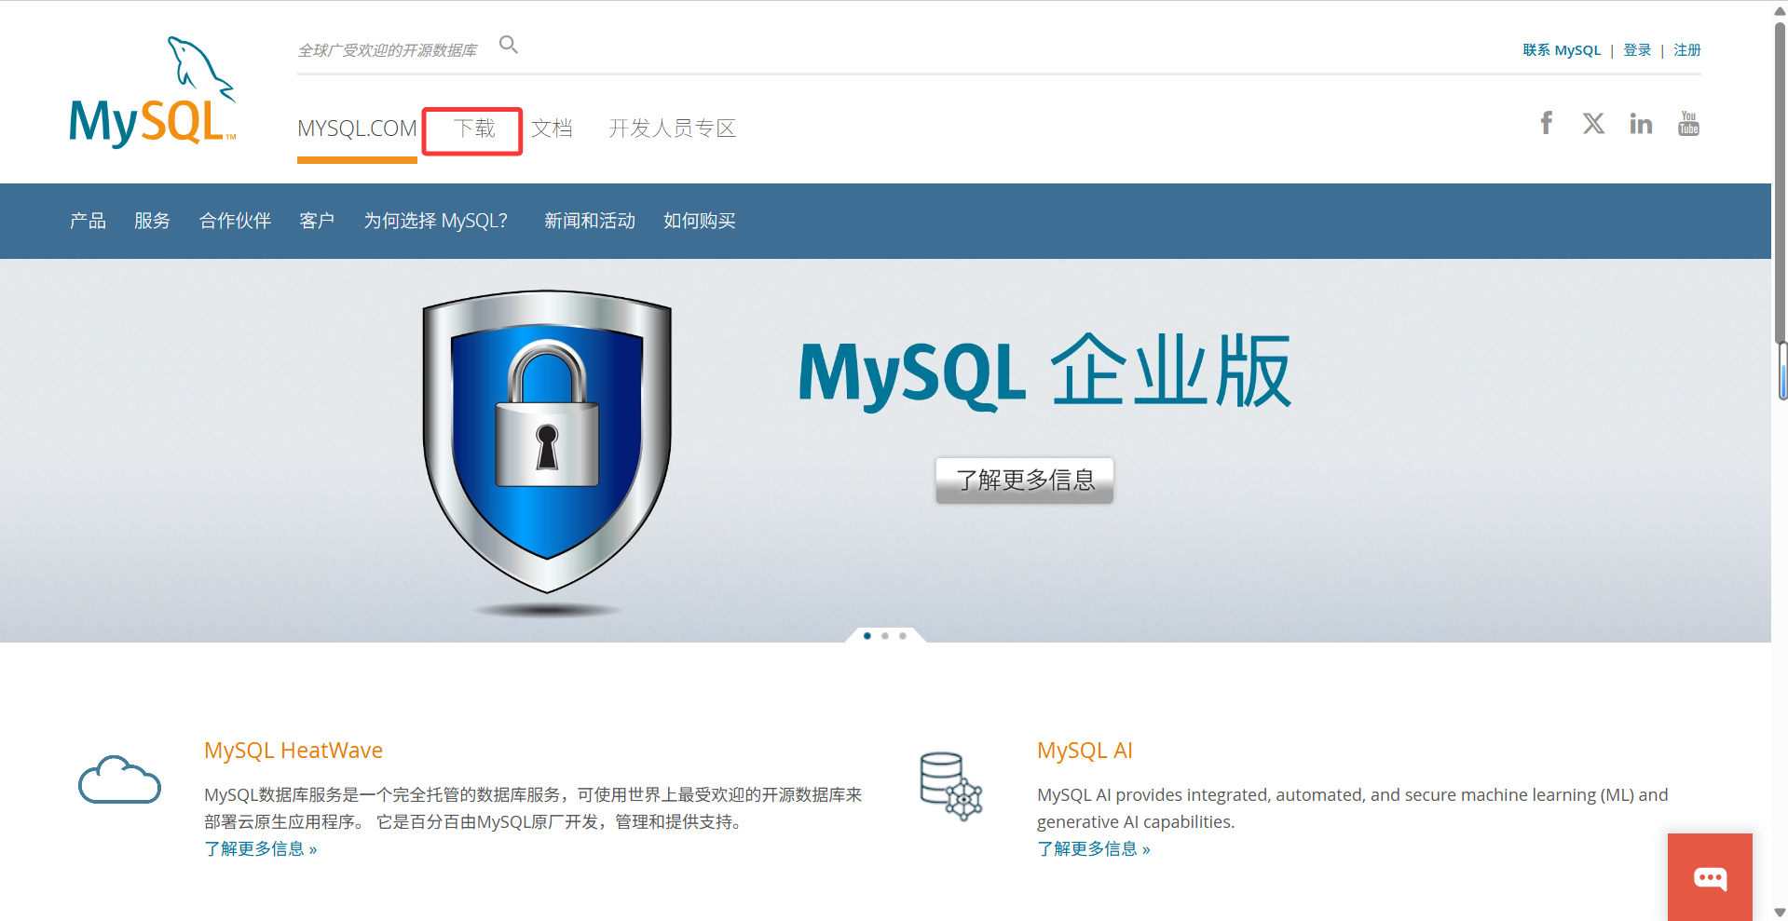Click MySQL AI heading link
This screenshot has width=1788, height=921.
tap(1085, 751)
